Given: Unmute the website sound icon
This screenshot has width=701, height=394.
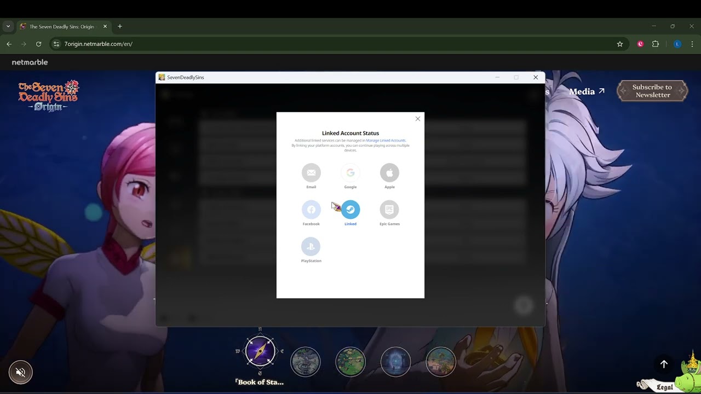Looking at the screenshot, I should [x=21, y=373].
